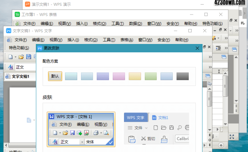Open 格式(O) menu in WPS 文字 window
248x152 pixels.
coord(91,40)
